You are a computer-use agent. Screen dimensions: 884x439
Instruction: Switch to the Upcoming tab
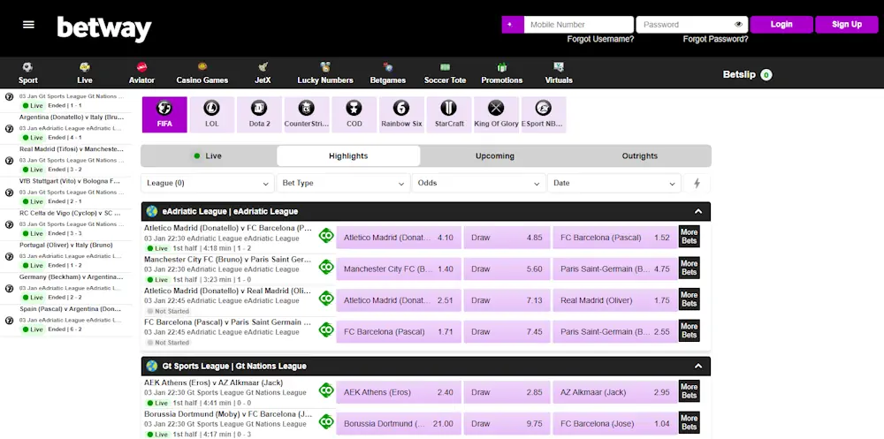[x=494, y=156]
